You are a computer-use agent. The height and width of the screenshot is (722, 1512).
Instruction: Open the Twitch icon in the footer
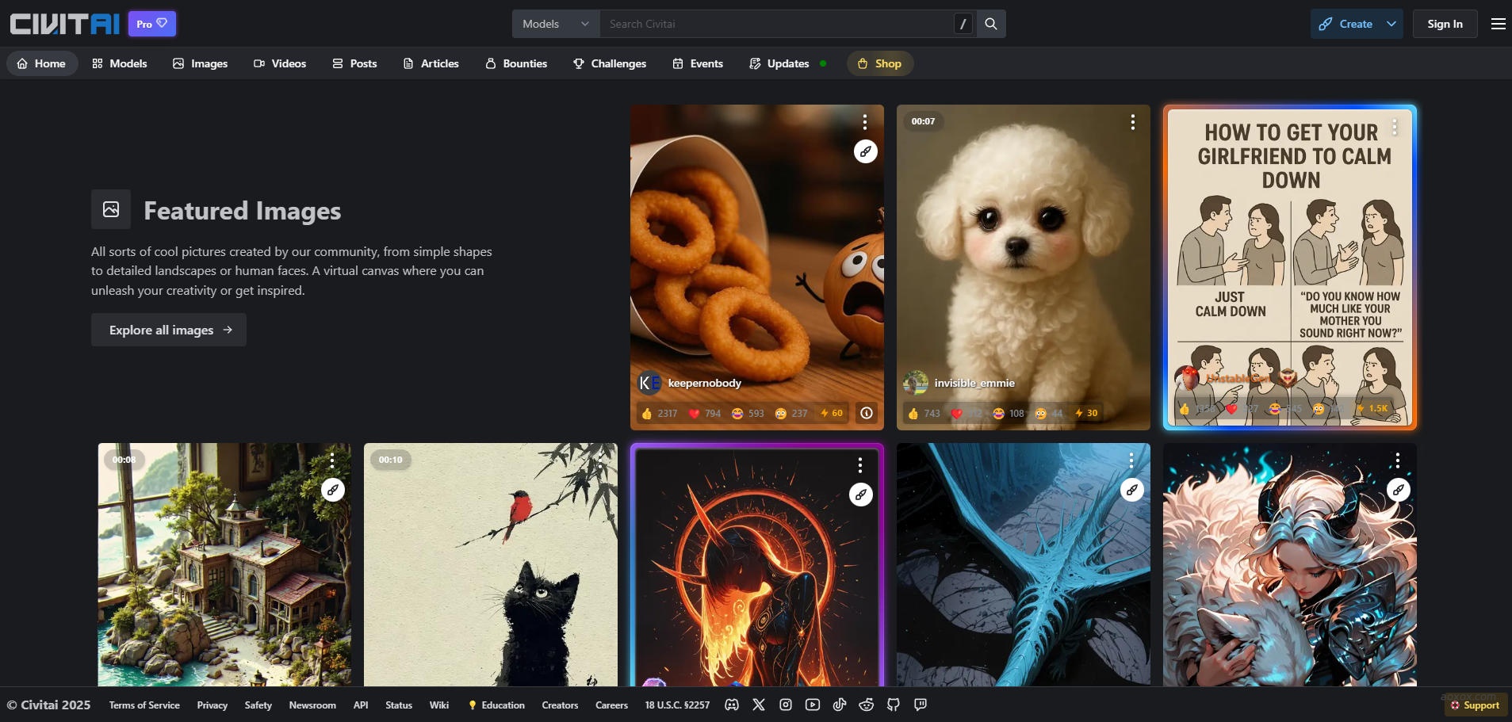point(921,705)
